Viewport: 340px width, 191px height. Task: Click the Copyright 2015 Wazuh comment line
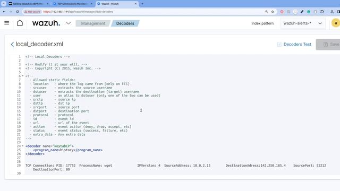point(63,68)
